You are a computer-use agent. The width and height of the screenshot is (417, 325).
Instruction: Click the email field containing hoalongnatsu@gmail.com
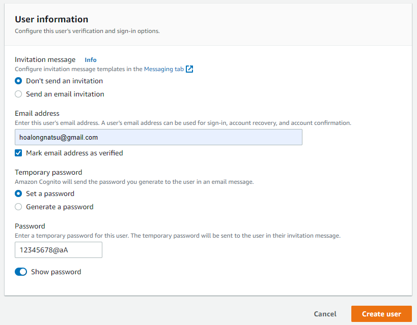[x=158, y=137]
